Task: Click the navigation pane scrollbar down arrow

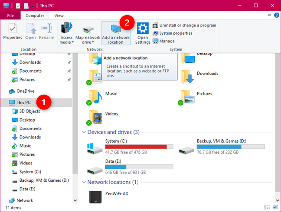Action: coord(75,200)
